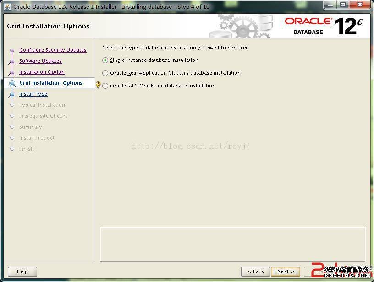374x282 pixels.
Task: Maximize the Oracle installer window
Action: [x=343, y=5]
